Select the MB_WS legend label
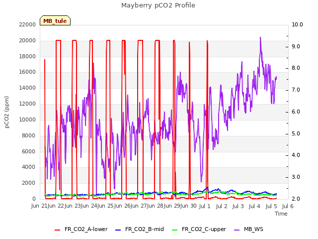Viewport: 318px width, 239px height. click(x=253, y=229)
